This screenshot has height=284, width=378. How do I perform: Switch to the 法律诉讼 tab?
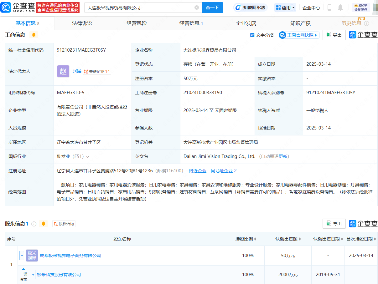click(82, 23)
